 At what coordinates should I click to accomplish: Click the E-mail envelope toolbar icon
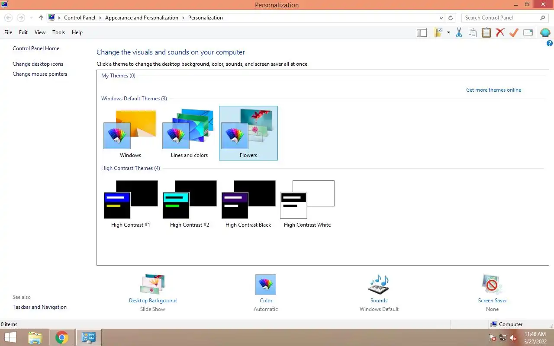tap(528, 32)
